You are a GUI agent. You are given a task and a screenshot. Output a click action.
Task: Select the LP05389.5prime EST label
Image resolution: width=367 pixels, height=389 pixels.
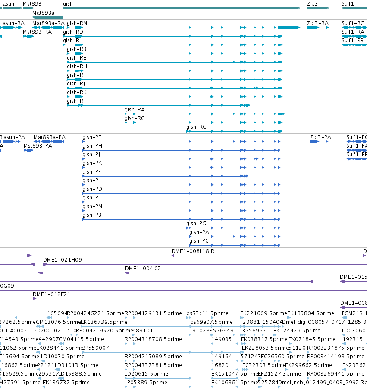click(146, 383)
